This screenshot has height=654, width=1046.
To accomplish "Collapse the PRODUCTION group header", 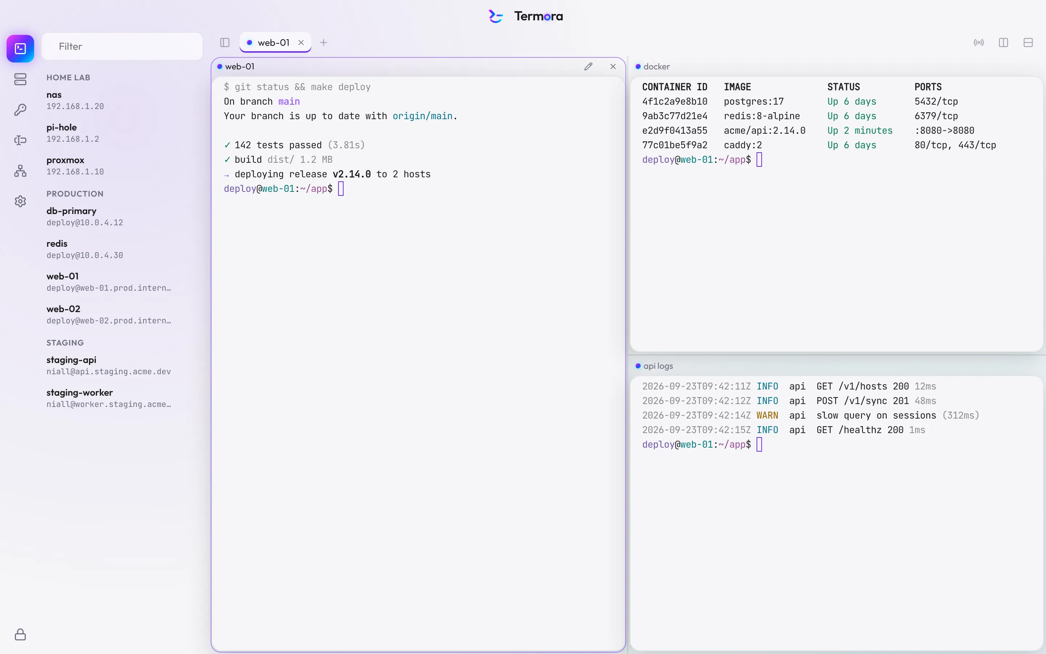I will click(75, 194).
